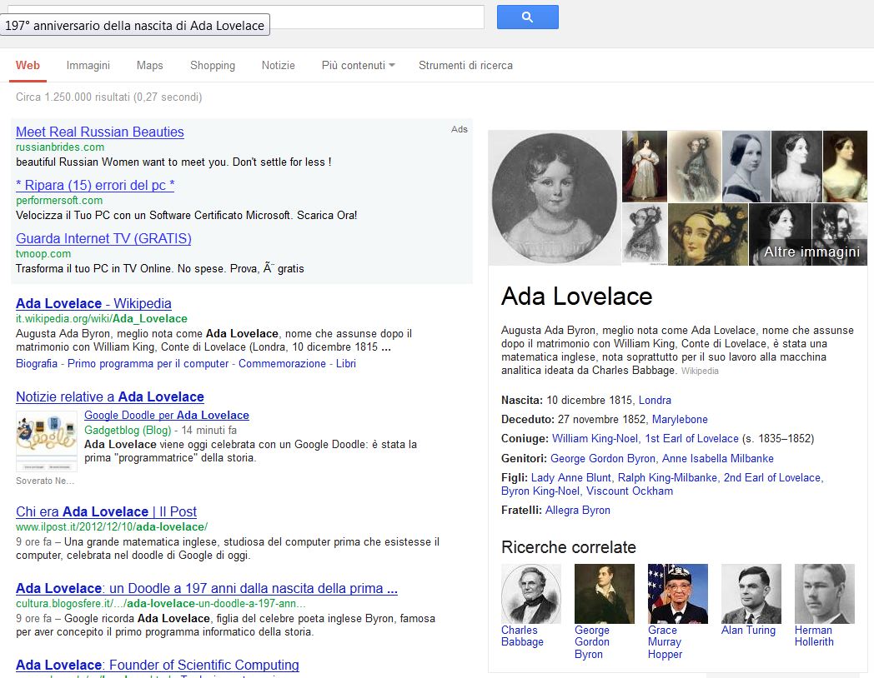
Task: Open William King-Noel, 1st Earl of Lovelace link
Action: point(645,439)
